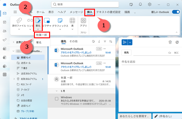Open the ホーム tab

coord(40,12)
